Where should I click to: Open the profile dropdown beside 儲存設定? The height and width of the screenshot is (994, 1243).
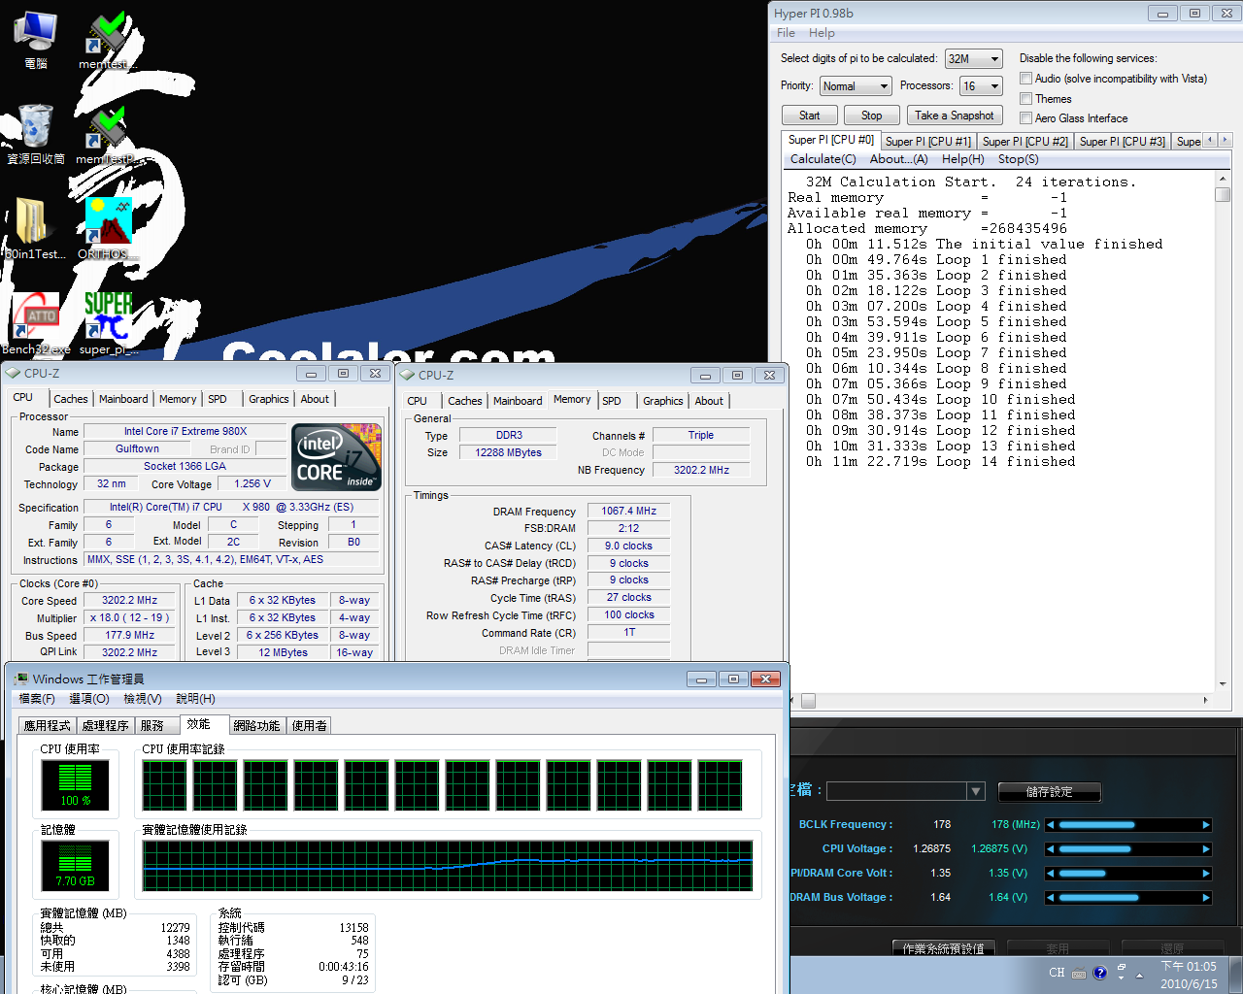point(976,791)
